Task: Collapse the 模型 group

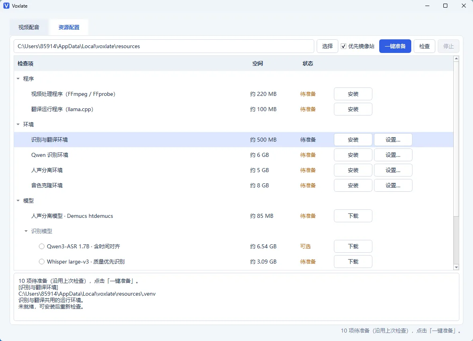Action: (x=18, y=201)
